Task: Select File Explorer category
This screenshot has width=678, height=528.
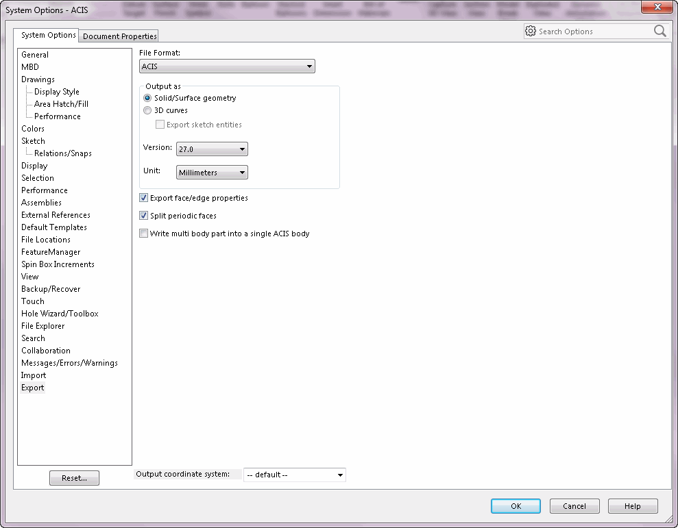Action: coord(43,326)
